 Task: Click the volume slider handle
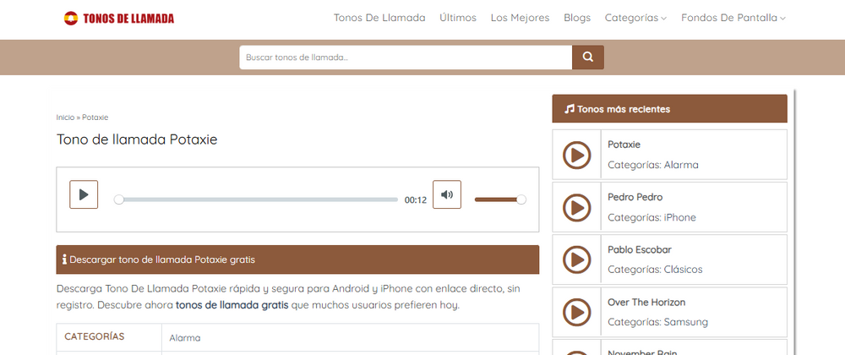(521, 199)
